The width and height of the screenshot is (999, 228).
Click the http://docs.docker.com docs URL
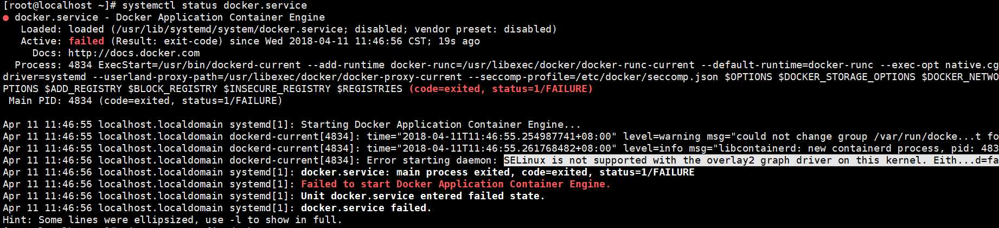coord(134,53)
